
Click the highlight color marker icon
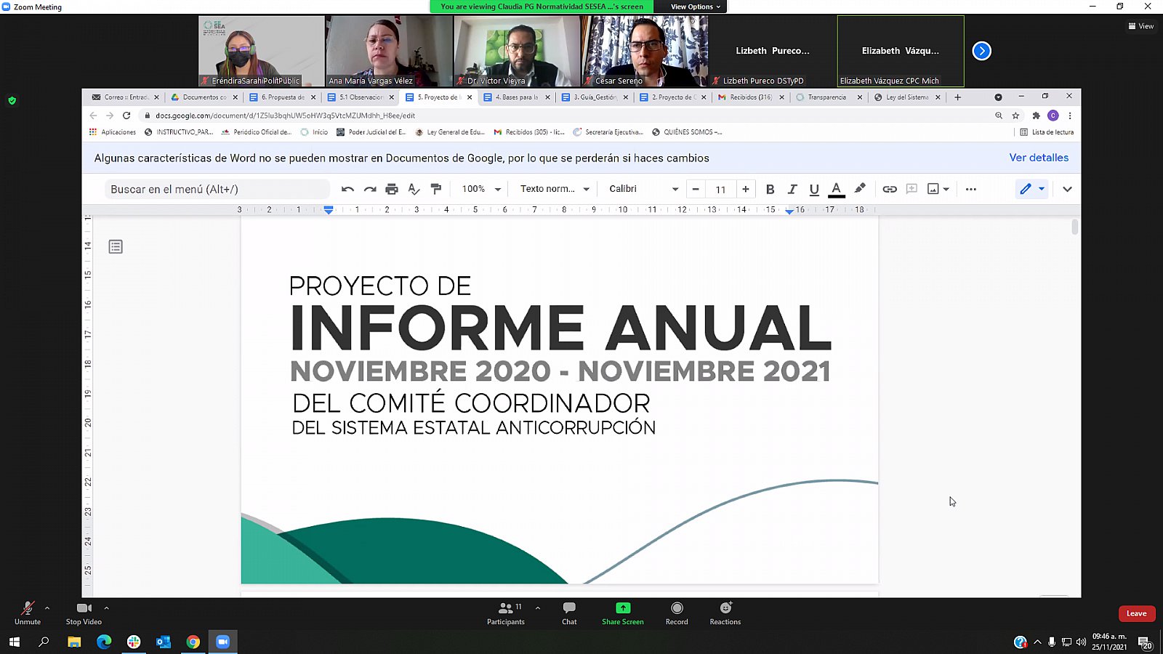pyautogui.click(x=860, y=189)
